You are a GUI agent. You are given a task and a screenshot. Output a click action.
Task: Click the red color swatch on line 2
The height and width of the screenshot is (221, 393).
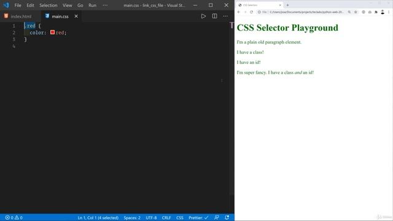pyautogui.click(x=52, y=33)
